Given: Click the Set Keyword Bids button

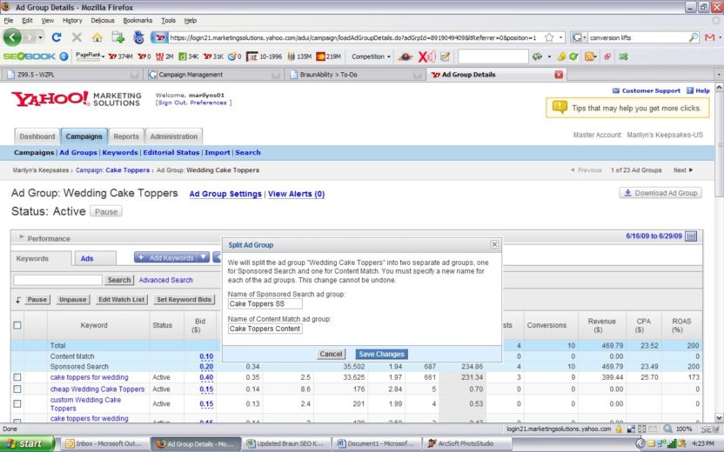Looking at the screenshot, I should pyautogui.click(x=184, y=299).
